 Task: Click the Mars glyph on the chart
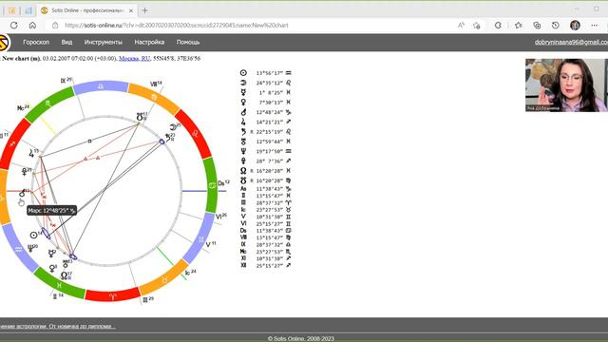point(23,193)
